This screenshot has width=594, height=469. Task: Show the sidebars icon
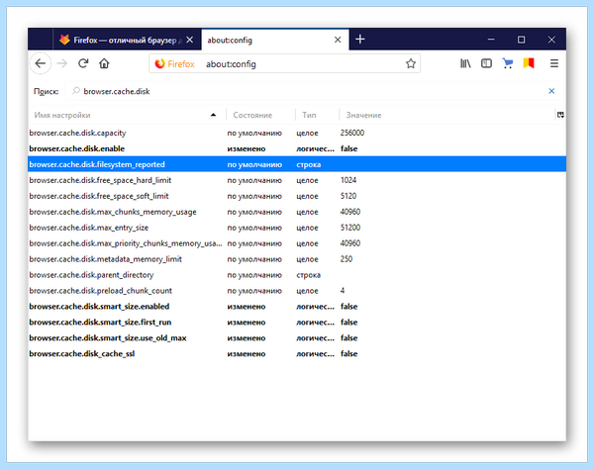486,63
